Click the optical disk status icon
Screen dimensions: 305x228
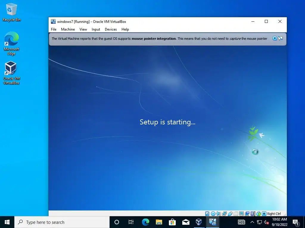click(x=213, y=214)
